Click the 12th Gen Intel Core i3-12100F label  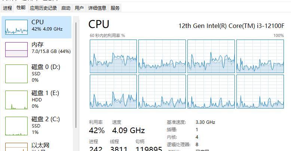231,26
